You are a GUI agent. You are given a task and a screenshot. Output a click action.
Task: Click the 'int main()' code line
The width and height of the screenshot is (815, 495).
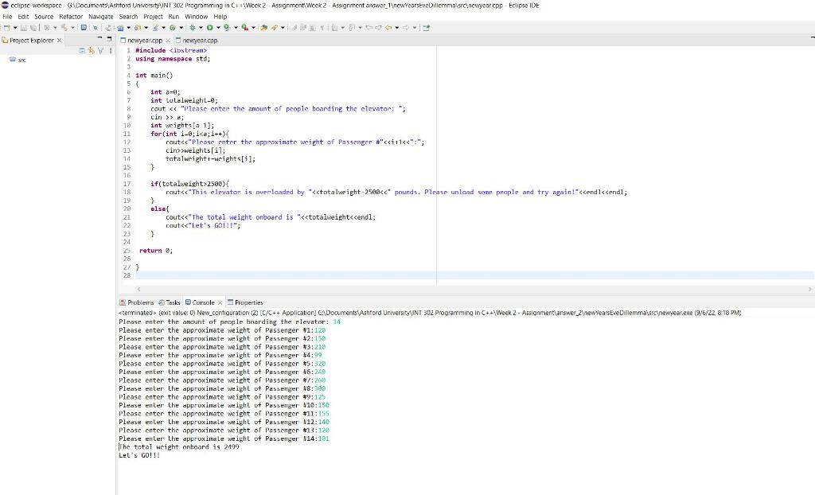point(154,76)
